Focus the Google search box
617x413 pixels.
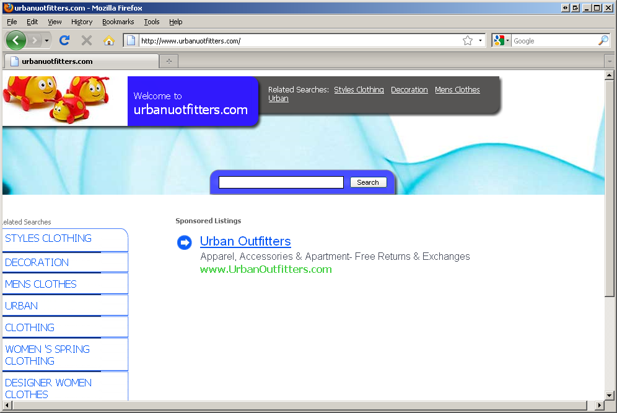point(554,40)
